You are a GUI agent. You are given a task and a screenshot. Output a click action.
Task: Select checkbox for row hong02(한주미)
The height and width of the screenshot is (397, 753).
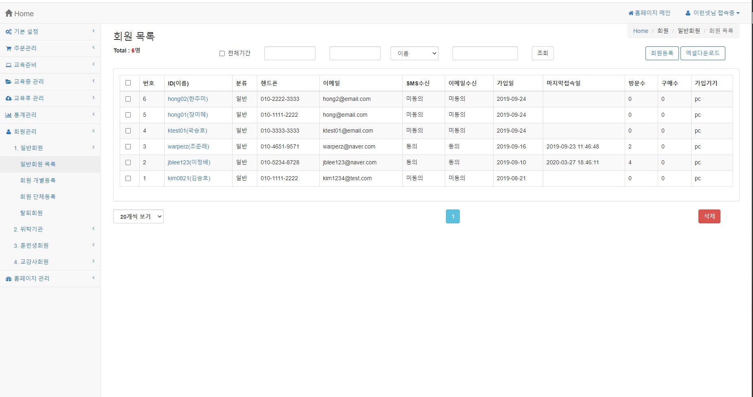(128, 99)
